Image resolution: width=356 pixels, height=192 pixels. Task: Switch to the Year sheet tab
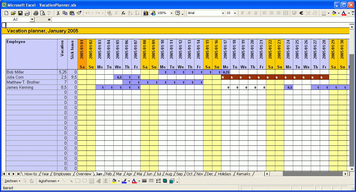[45, 174]
